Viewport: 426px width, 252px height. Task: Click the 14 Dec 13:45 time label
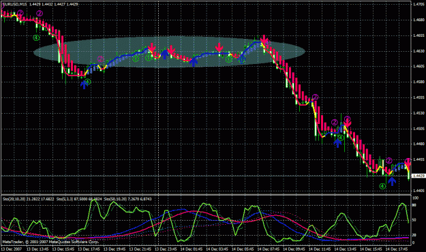(x=345, y=249)
